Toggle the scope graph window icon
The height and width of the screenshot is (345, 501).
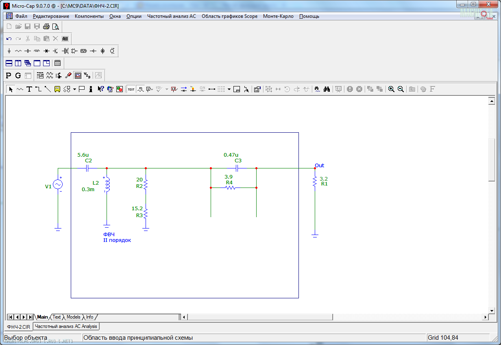(78, 75)
